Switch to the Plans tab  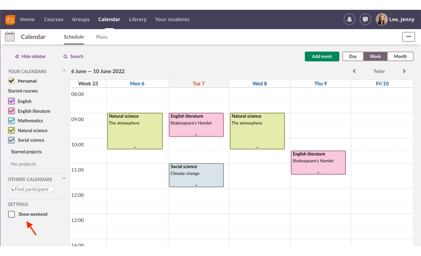102,37
